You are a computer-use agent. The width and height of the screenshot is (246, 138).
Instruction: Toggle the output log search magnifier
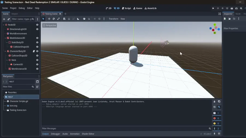tap(219, 107)
